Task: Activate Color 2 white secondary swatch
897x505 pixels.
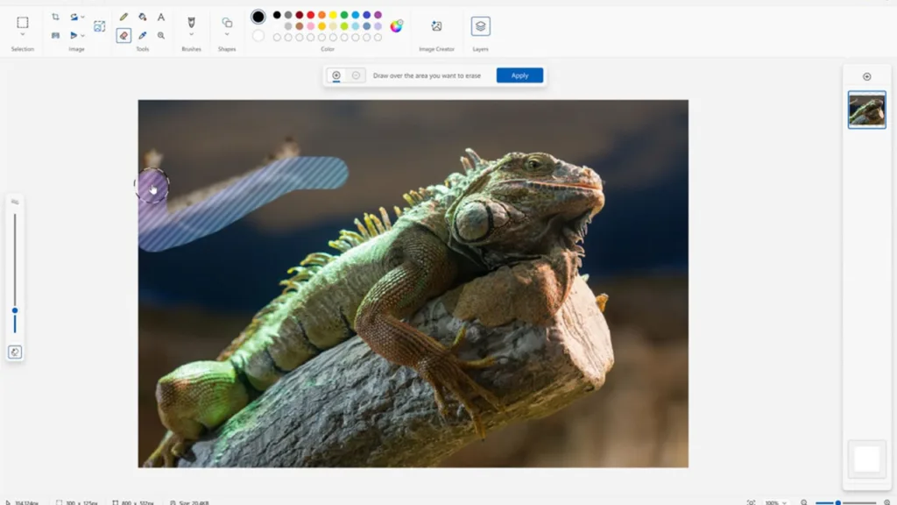Action: pyautogui.click(x=258, y=36)
